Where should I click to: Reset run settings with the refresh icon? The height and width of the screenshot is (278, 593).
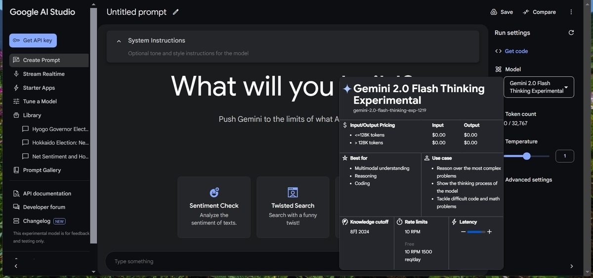571,33
